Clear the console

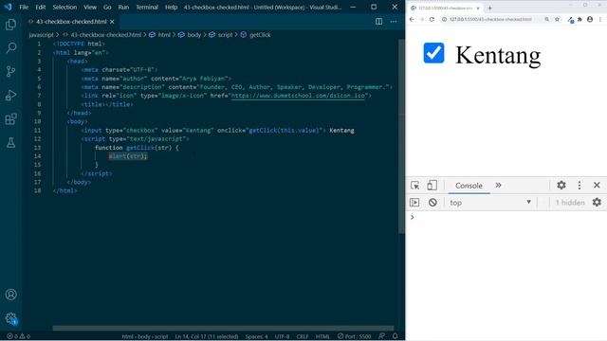[432, 202]
